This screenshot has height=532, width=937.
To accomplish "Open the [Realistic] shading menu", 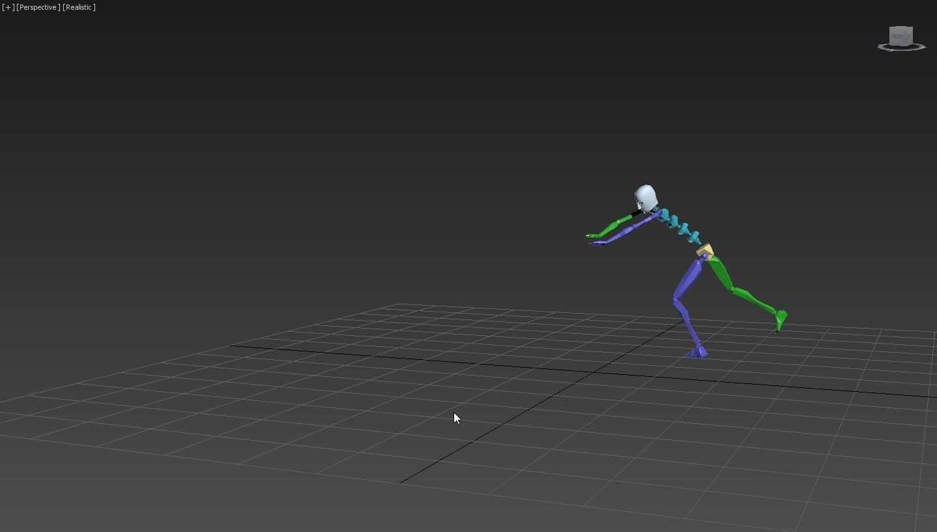I will click(x=79, y=7).
